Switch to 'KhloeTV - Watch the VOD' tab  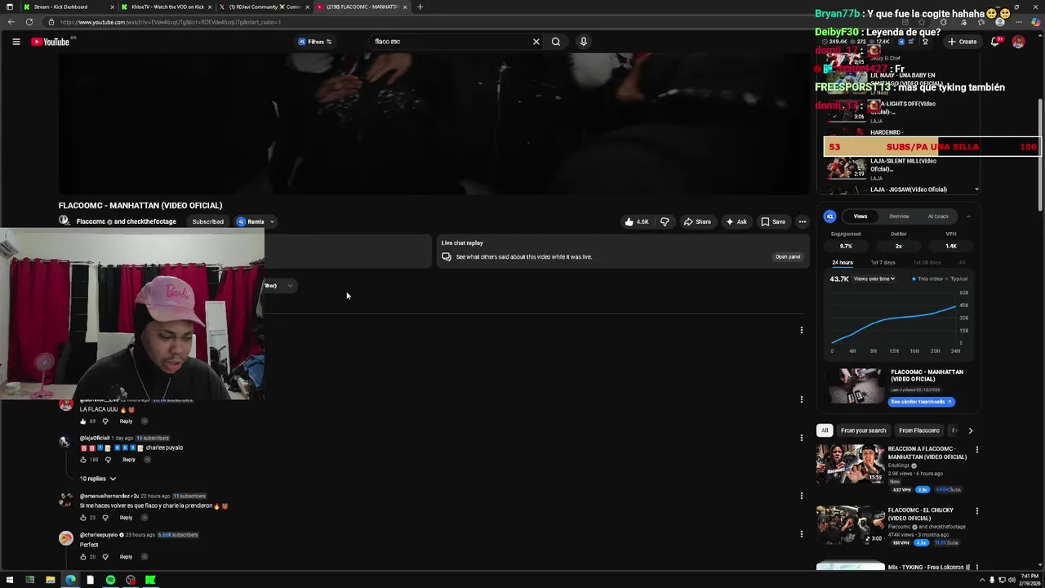point(167,7)
